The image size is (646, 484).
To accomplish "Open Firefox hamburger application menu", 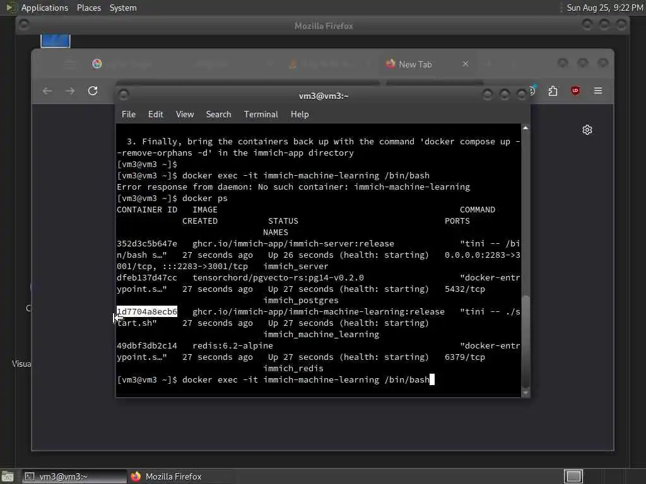I will (598, 91).
